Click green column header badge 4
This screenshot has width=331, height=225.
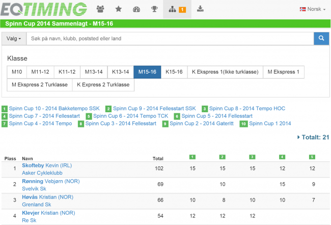point(282,157)
